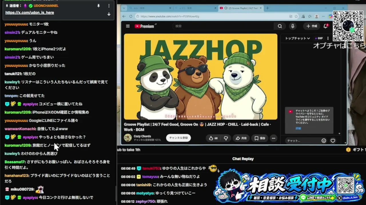Image resolution: width=366 pixels, height=205 pixels.
Task: Click the Chat Replay heading
Action: coord(243,159)
